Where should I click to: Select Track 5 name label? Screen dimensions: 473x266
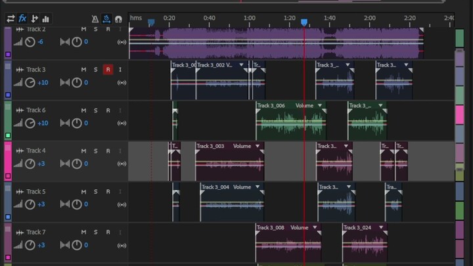click(36, 192)
